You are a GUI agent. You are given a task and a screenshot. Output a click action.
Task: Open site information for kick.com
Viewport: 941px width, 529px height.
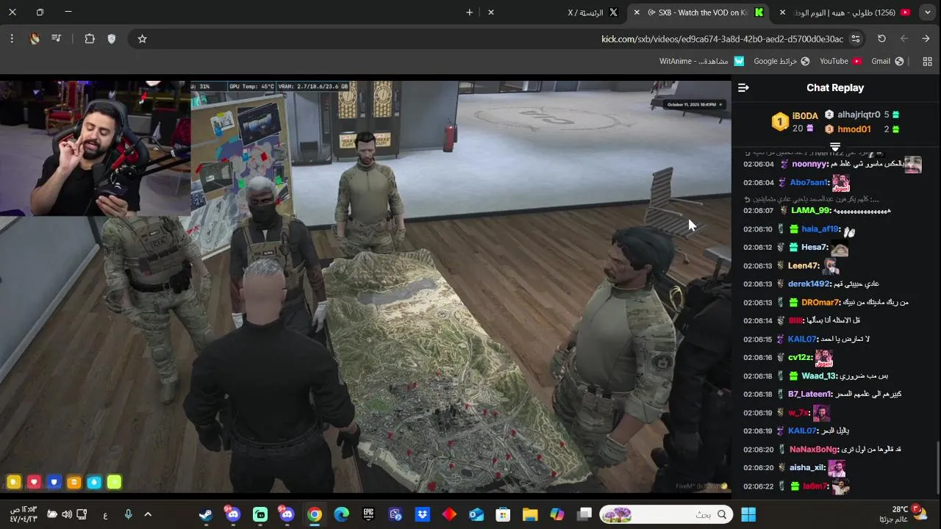pos(856,39)
